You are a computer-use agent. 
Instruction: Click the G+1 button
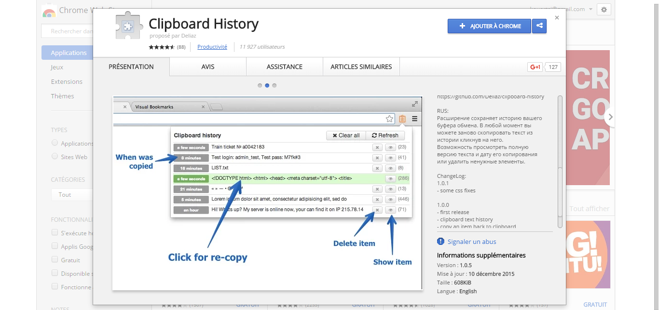535,67
